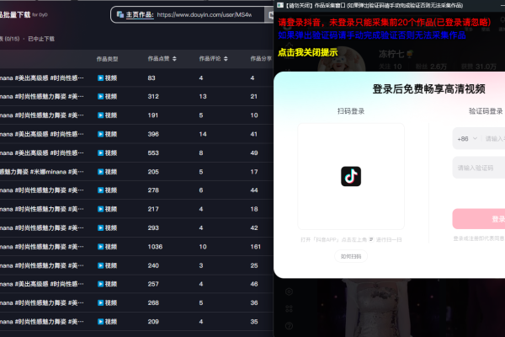Click video icon in row with 209 likes

[x=100, y=322]
